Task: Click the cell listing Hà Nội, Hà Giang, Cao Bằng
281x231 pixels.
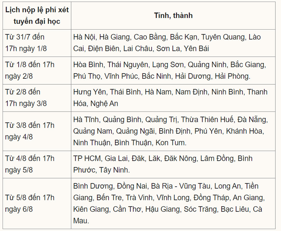Action: click(173, 43)
